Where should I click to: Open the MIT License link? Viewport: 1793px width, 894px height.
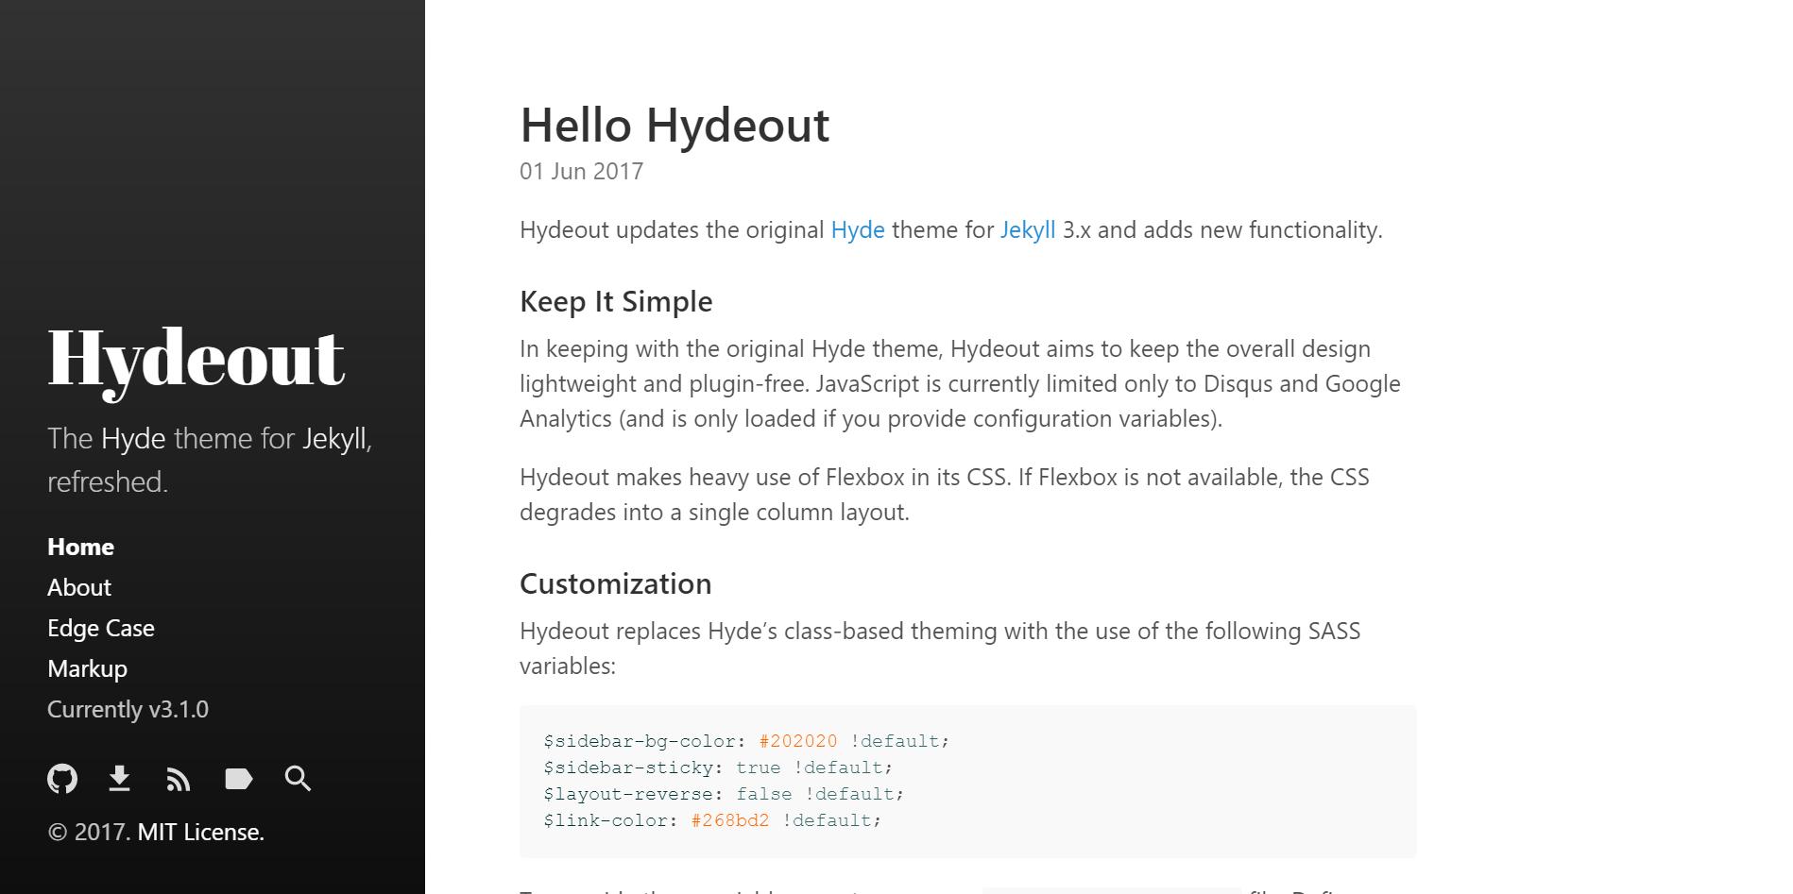(x=200, y=832)
